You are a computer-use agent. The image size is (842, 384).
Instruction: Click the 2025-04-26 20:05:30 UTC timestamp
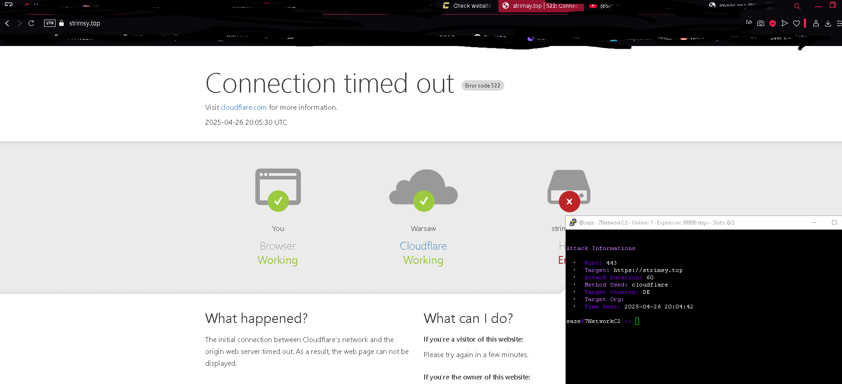[246, 123]
